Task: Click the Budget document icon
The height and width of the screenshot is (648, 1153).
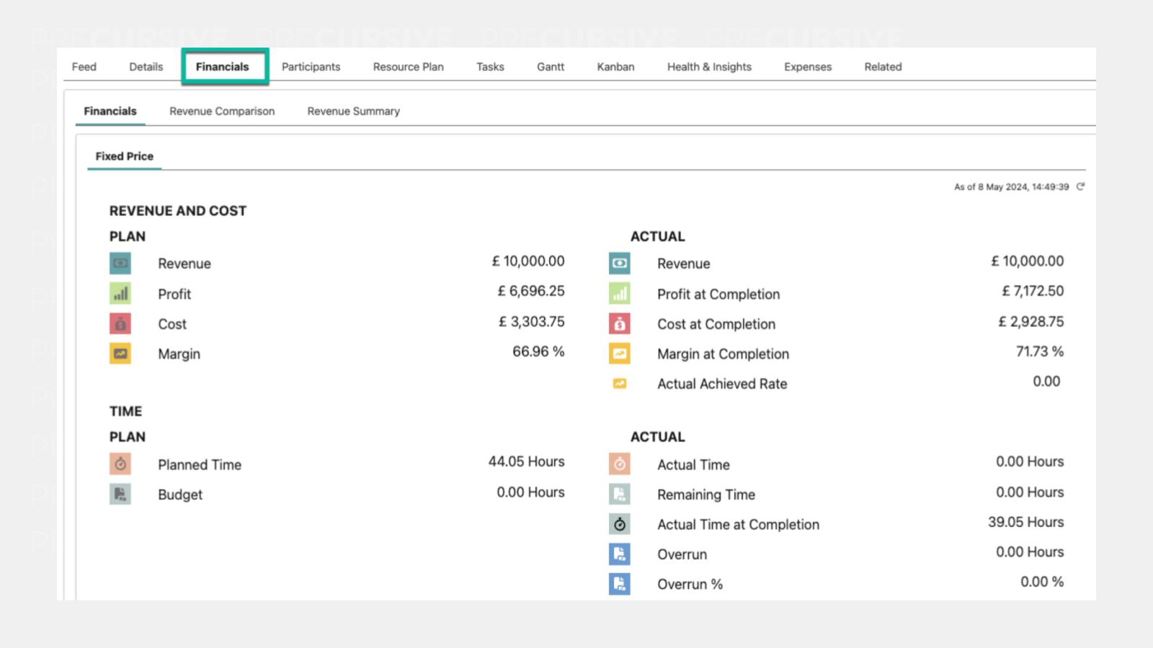Action: (x=120, y=494)
